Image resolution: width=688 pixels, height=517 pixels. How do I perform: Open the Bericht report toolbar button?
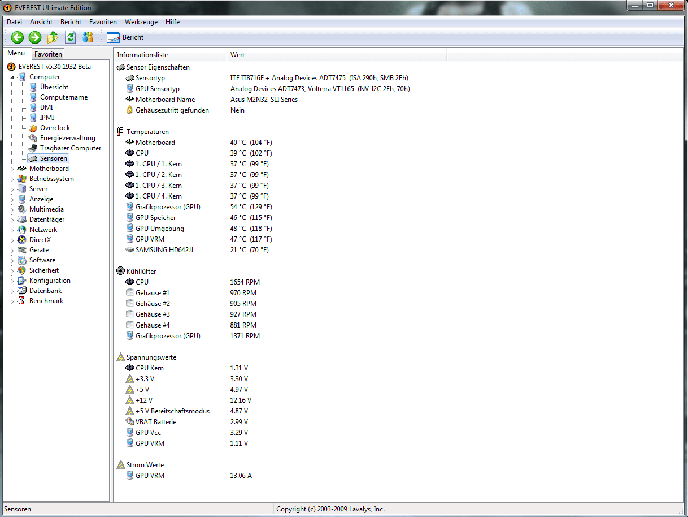point(125,37)
